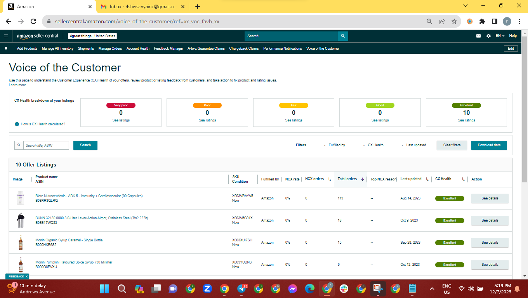Expand the Fulfilled by filter
The height and width of the screenshot is (298, 528).
pyautogui.click(x=334, y=145)
